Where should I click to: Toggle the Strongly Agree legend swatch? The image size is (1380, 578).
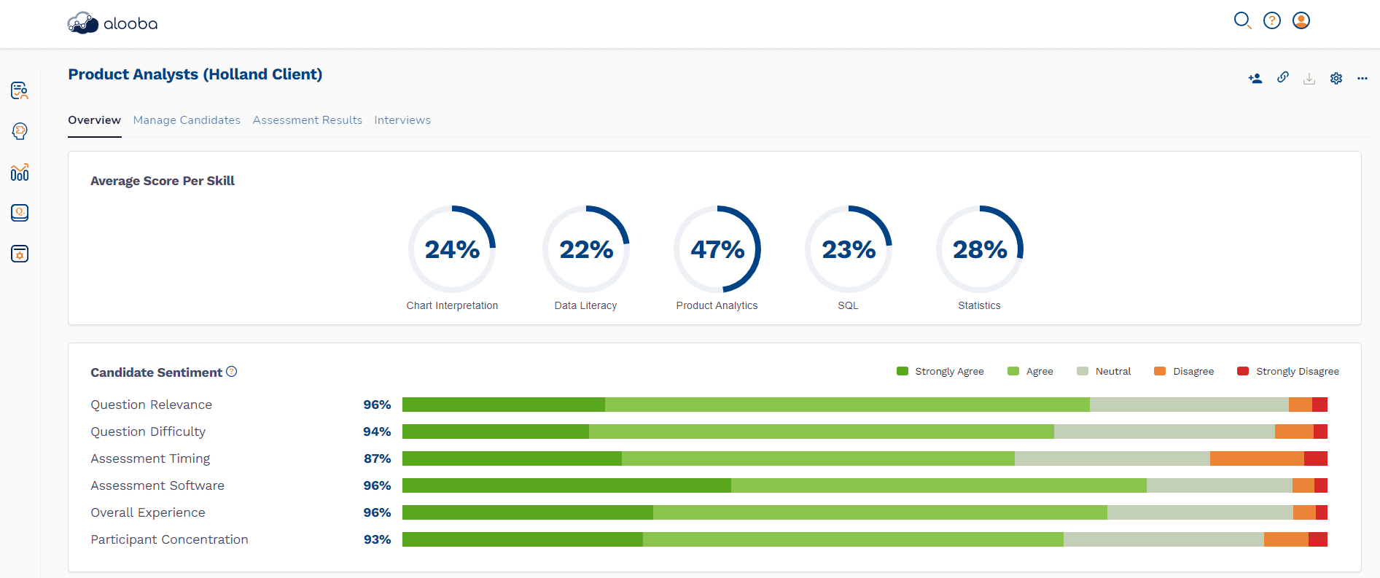[x=903, y=371]
